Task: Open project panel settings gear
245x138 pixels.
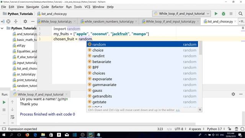Action: click(x=25, y=21)
